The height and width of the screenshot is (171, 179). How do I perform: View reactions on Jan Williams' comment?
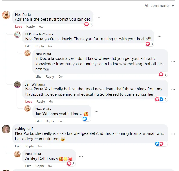point(161,99)
